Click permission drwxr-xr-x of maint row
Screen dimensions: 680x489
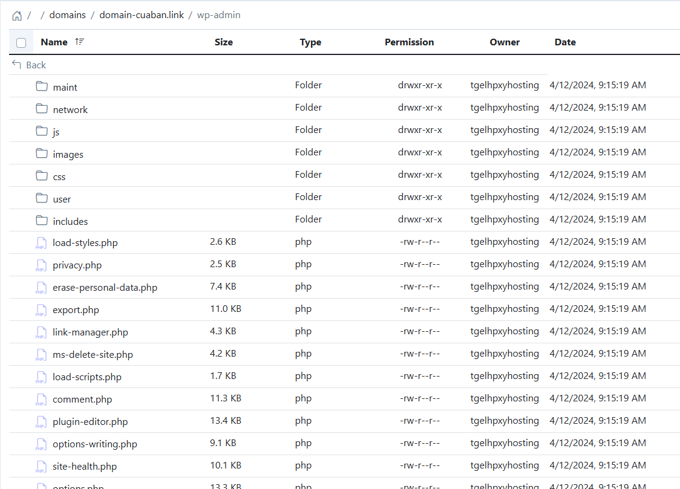pos(420,85)
